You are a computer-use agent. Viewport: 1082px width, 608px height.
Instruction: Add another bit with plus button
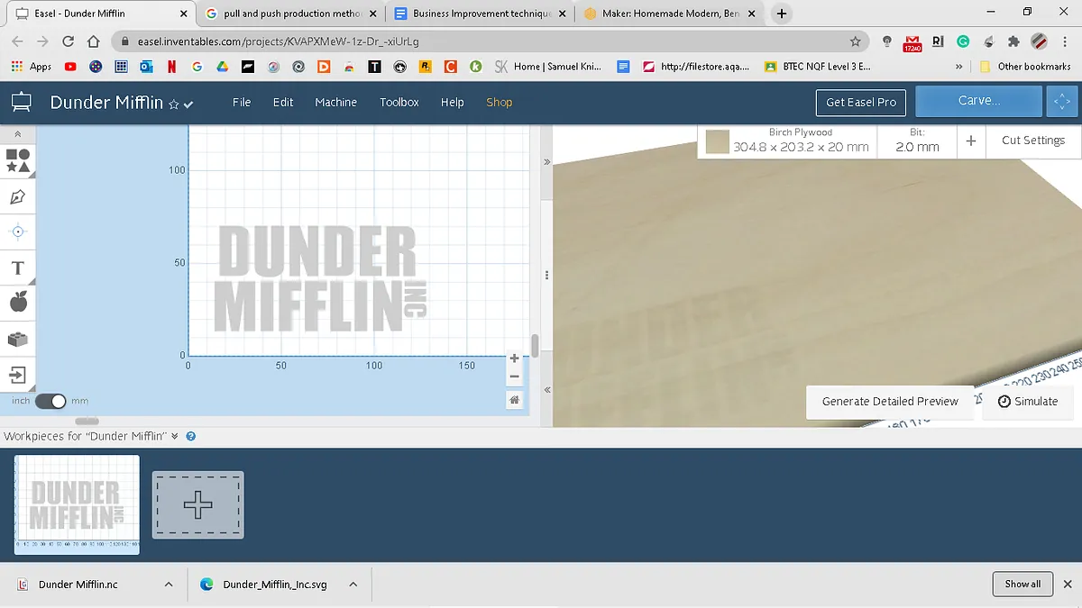coord(970,141)
